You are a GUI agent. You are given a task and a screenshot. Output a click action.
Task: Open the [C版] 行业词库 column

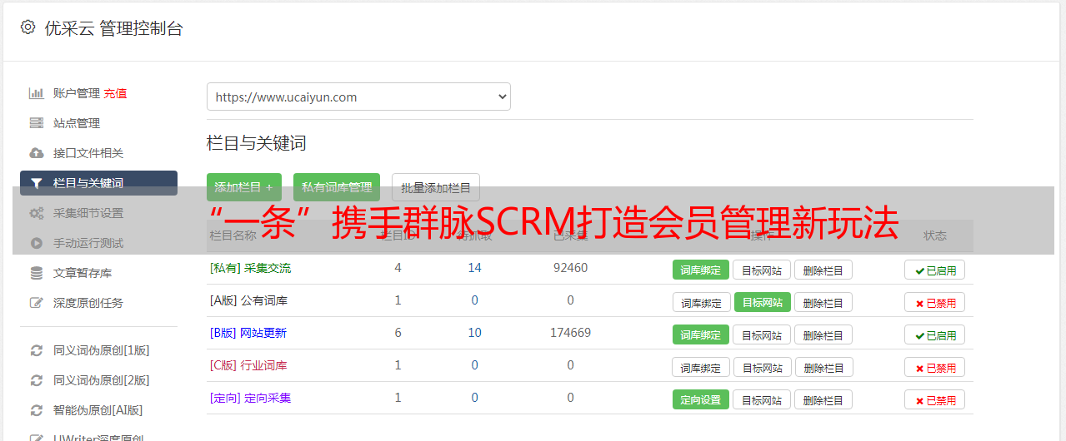(x=248, y=365)
